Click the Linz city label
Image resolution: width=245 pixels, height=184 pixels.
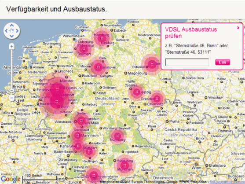tap(165, 159)
